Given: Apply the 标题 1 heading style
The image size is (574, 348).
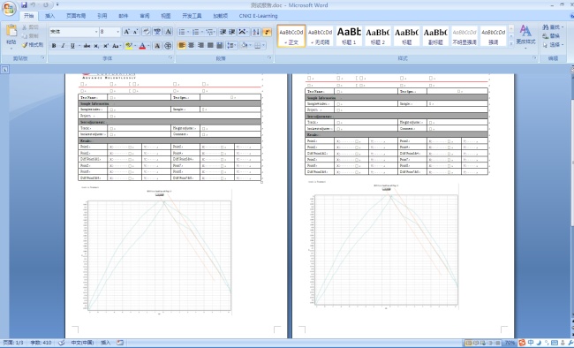Looking at the screenshot, I should 349,36.
